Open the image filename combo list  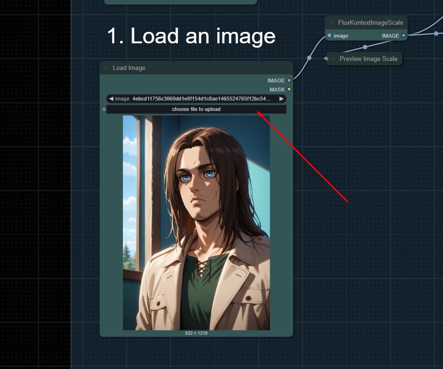pos(196,99)
